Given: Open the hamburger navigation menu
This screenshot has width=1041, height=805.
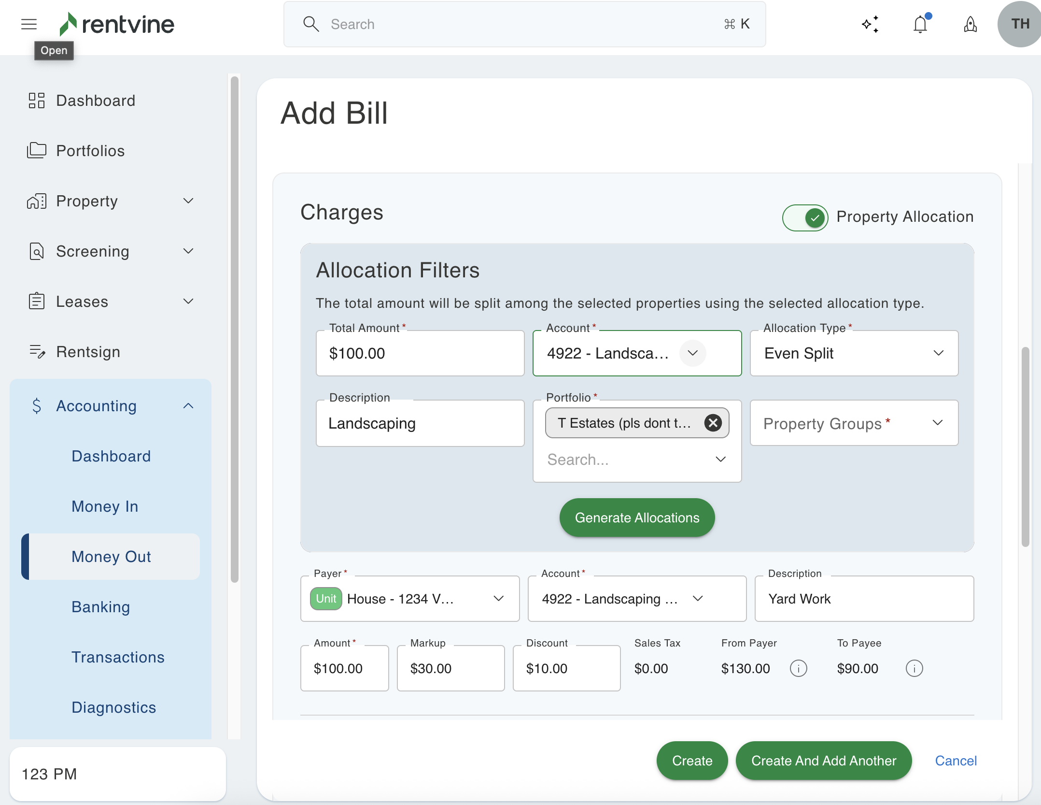Looking at the screenshot, I should click(x=29, y=24).
